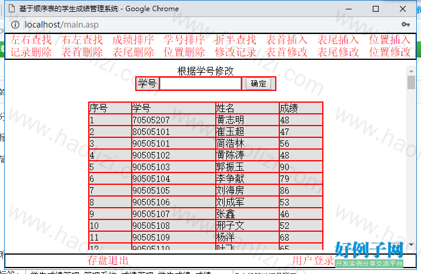Screen dimensions: 421x274
Task: Click the 序号 column header
Action: [x=110, y=108]
